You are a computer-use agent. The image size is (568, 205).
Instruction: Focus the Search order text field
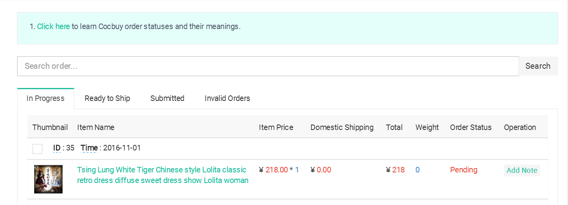pyautogui.click(x=268, y=66)
